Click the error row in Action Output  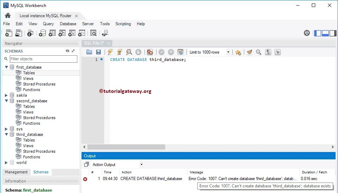(x=208, y=179)
